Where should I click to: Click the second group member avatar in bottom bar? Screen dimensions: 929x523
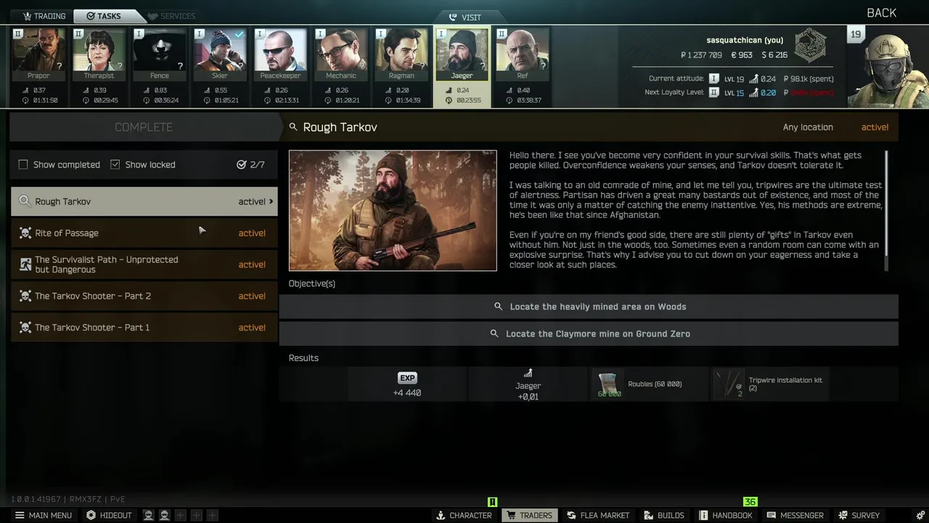click(165, 515)
